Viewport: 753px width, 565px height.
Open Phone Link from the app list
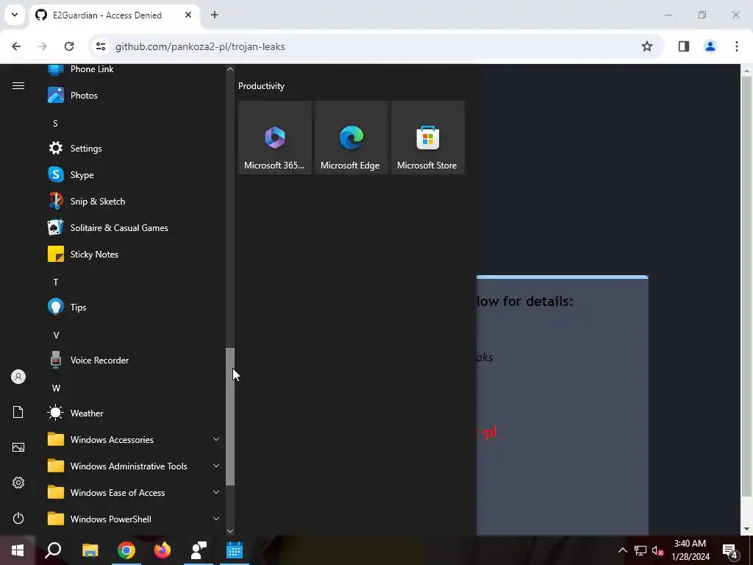point(134,69)
